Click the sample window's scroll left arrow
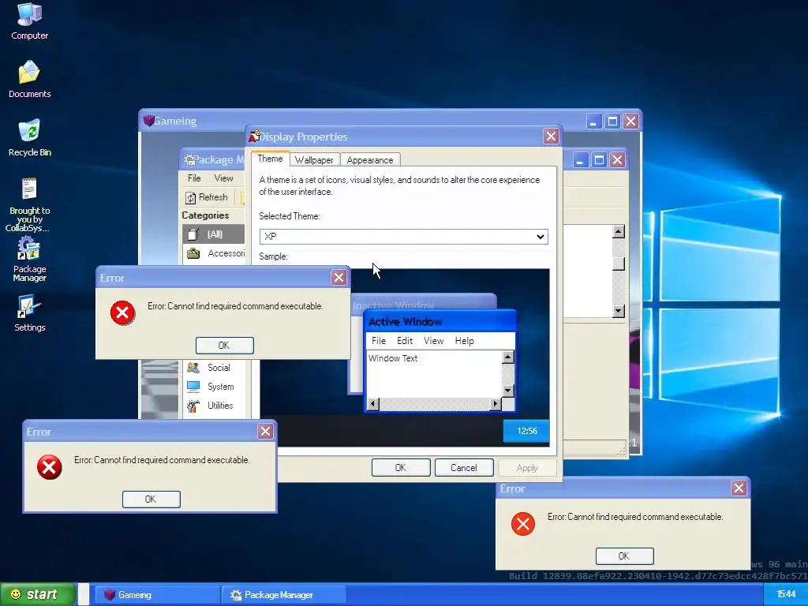 tap(373, 404)
